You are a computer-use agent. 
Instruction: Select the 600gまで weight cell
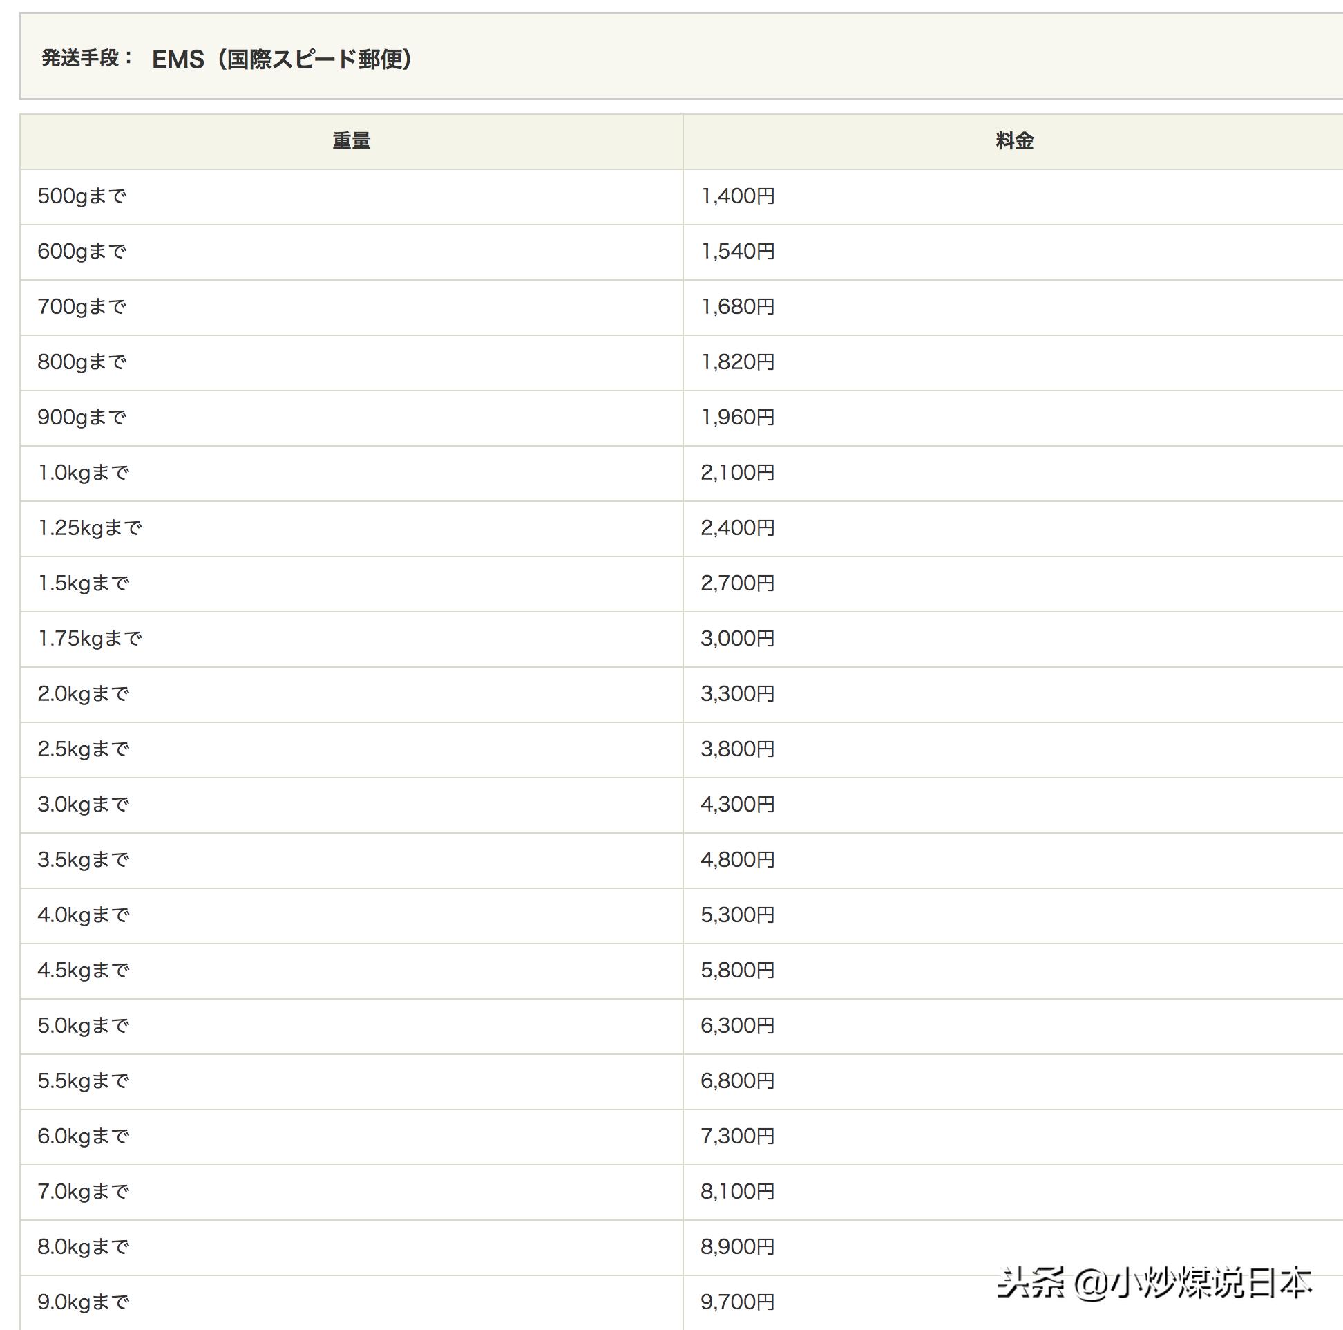coord(84,251)
